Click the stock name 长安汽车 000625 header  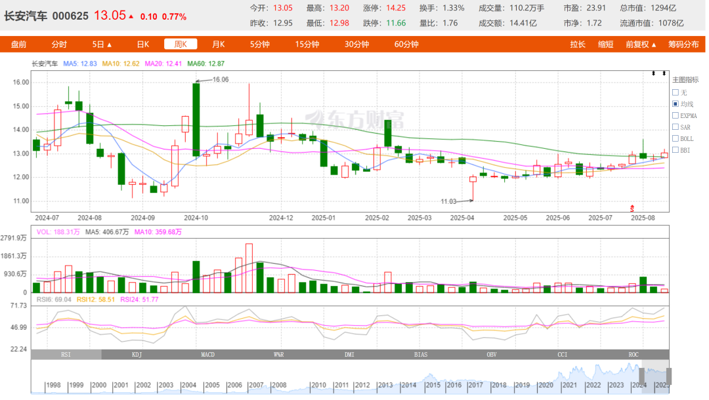(x=46, y=16)
